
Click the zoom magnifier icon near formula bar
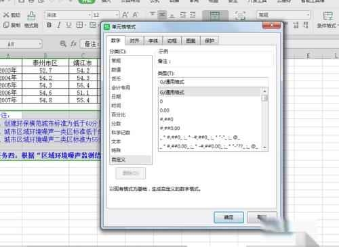pos(63,43)
